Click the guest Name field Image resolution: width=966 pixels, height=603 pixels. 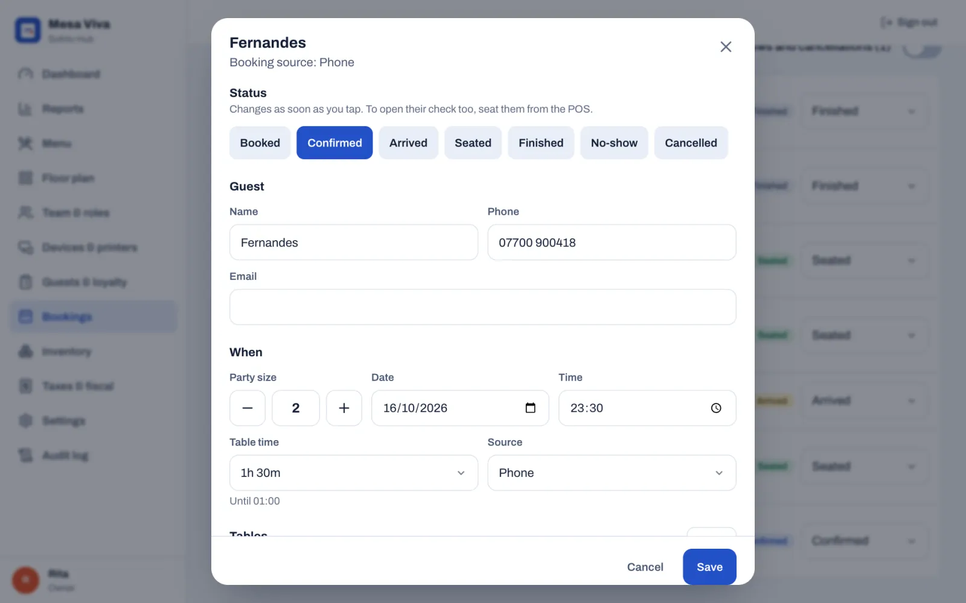[x=354, y=242]
